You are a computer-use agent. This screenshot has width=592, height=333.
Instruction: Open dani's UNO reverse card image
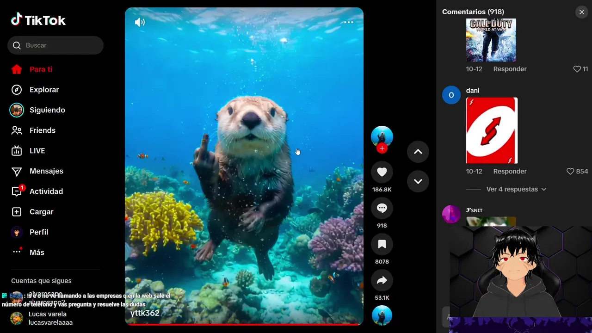tap(492, 130)
